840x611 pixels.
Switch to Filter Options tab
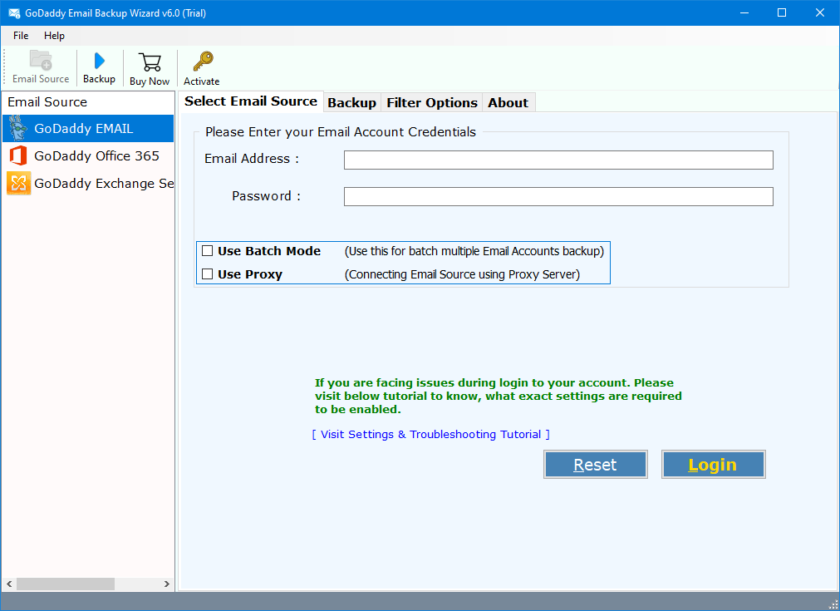(x=432, y=102)
